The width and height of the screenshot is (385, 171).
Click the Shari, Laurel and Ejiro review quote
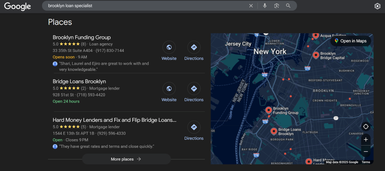104,67
